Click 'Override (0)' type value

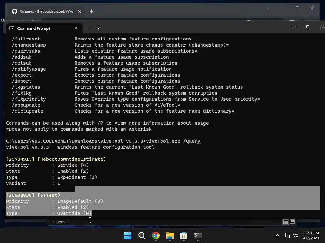point(74,213)
